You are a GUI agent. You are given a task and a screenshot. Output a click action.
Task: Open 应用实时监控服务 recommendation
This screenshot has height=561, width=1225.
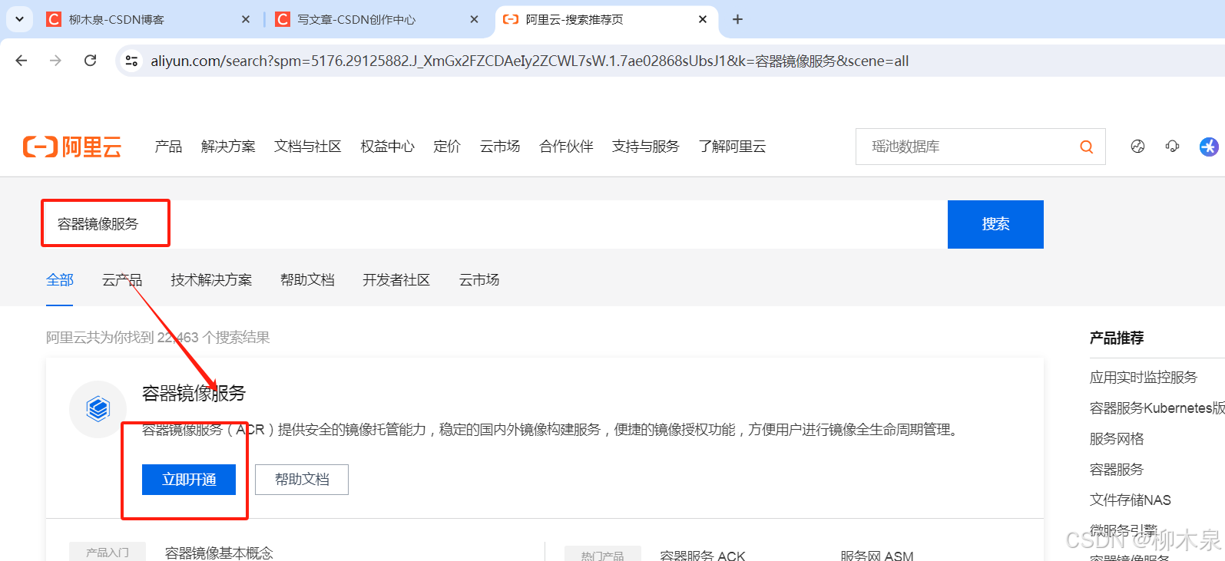(1144, 378)
